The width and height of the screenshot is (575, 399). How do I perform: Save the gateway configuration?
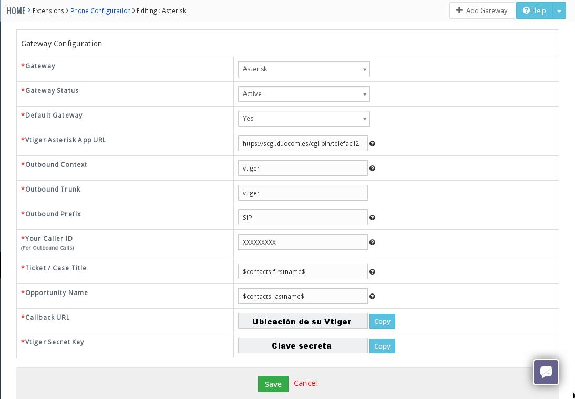pos(273,384)
